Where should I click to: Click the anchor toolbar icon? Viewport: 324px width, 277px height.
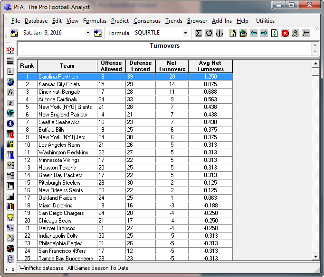pos(219,33)
